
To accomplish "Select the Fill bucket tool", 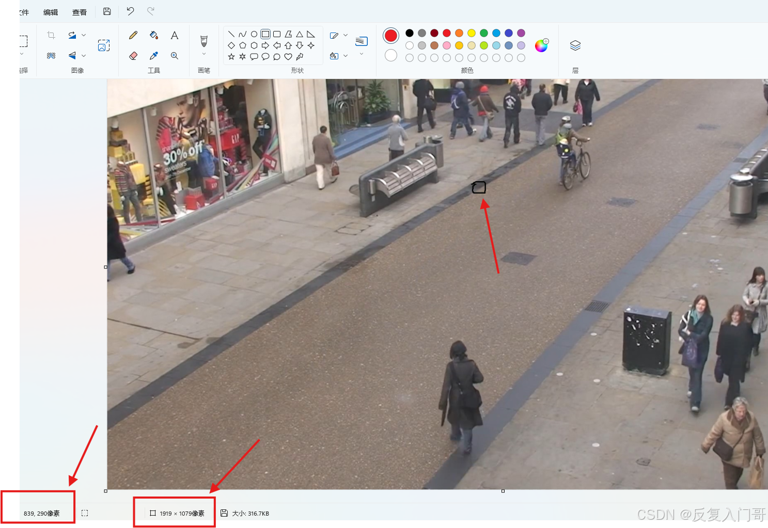I will click(x=154, y=35).
